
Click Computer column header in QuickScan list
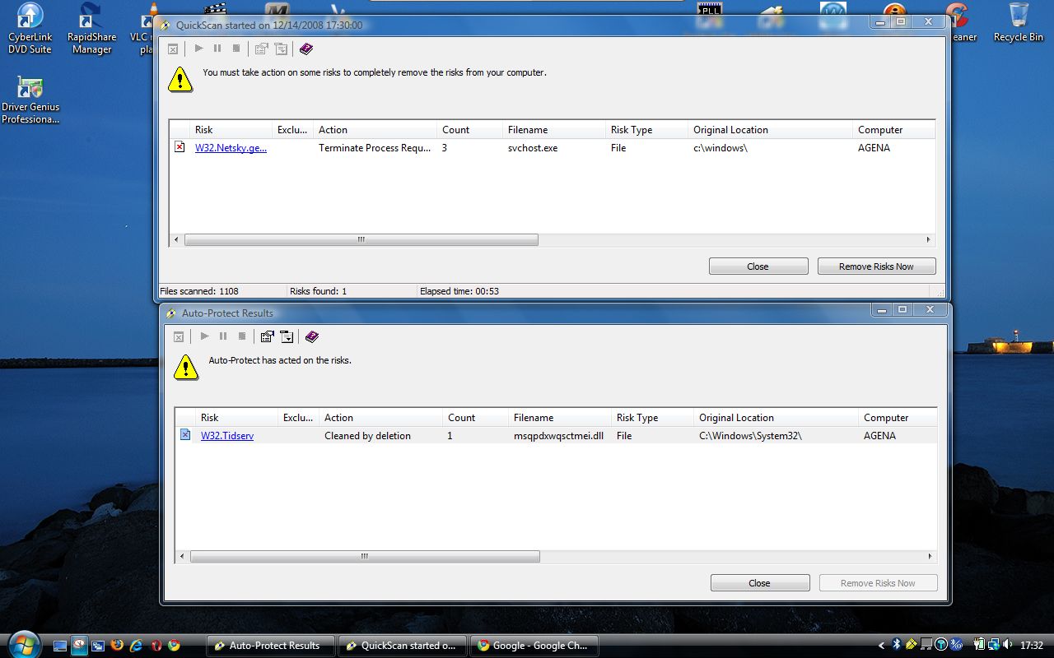894,130
